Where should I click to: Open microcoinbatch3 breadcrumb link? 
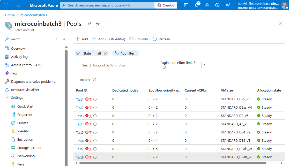(34, 15)
